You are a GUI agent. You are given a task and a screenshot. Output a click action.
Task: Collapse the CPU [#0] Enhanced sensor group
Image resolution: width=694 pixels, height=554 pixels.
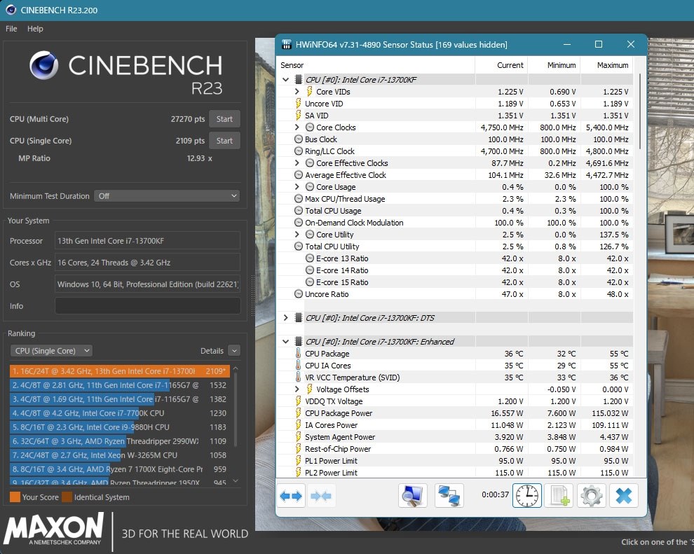coord(285,341)
